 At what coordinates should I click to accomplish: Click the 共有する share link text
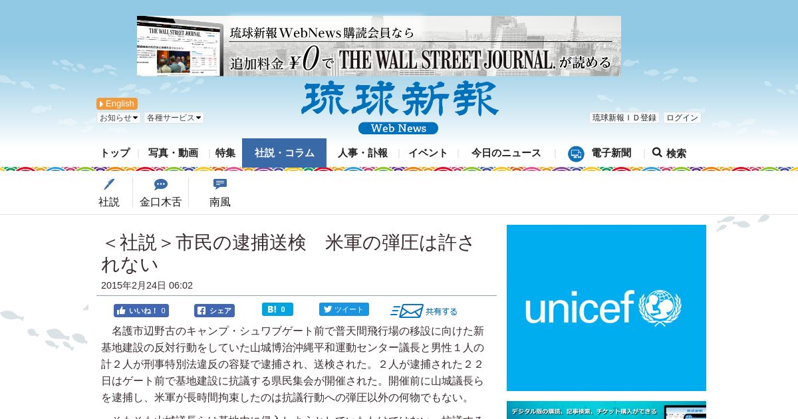(x=442, y=311)
